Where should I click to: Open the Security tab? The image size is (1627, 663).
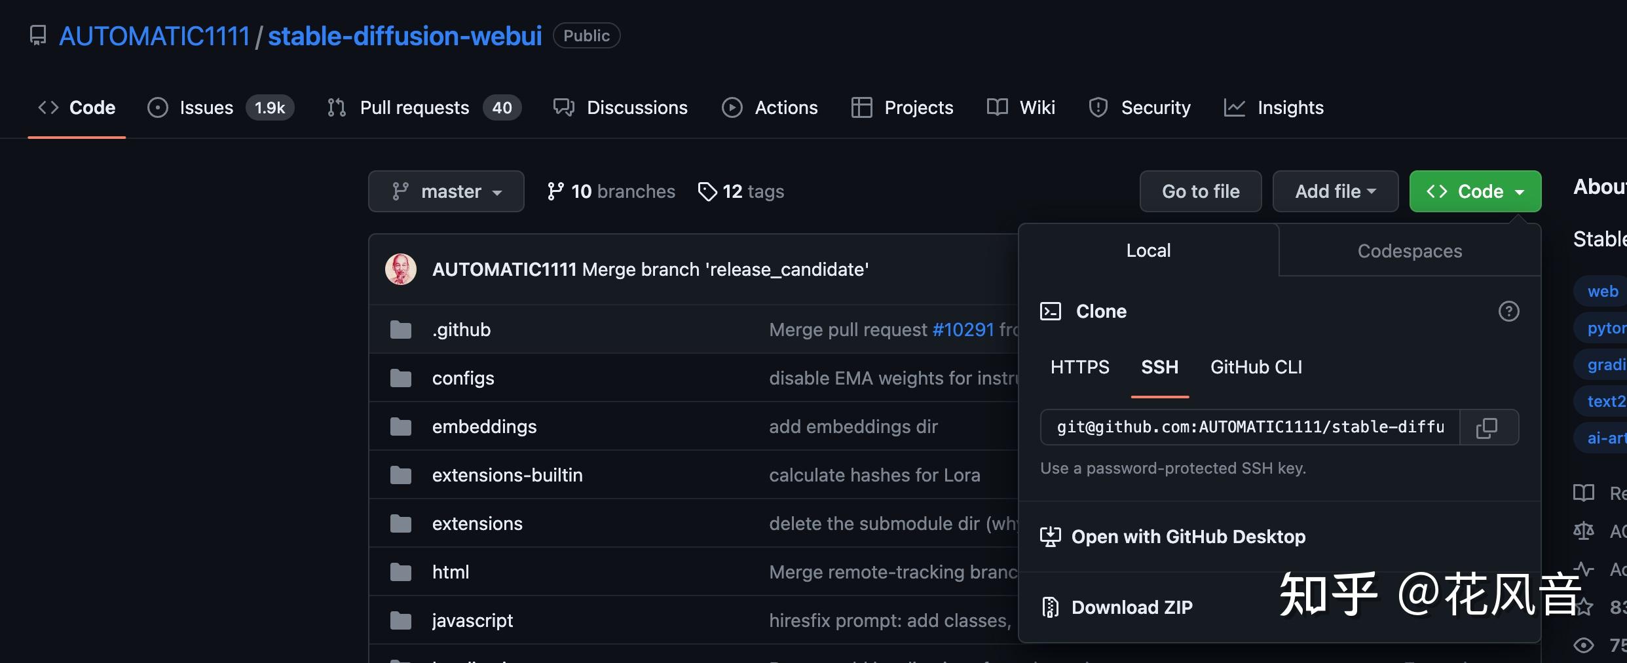pyautogui.click(x=1139, y=107)
